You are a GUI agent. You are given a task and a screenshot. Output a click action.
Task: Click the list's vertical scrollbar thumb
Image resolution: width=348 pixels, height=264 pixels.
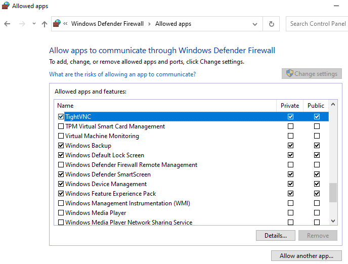(x=333, y=193)
